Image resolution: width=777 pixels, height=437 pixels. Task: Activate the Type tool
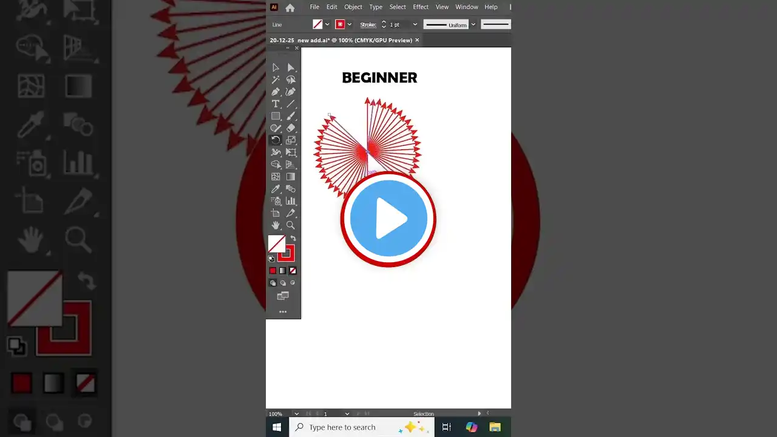[276, 104]
